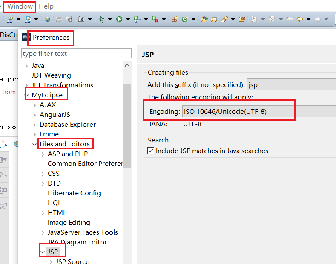Click the open task folder icon
Image resolution: width=336 pixels, height=264 pixels.
(x=214, y=20)
